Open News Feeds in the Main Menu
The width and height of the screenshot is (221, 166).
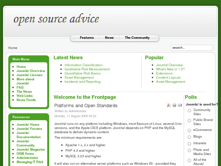[26, 100]
